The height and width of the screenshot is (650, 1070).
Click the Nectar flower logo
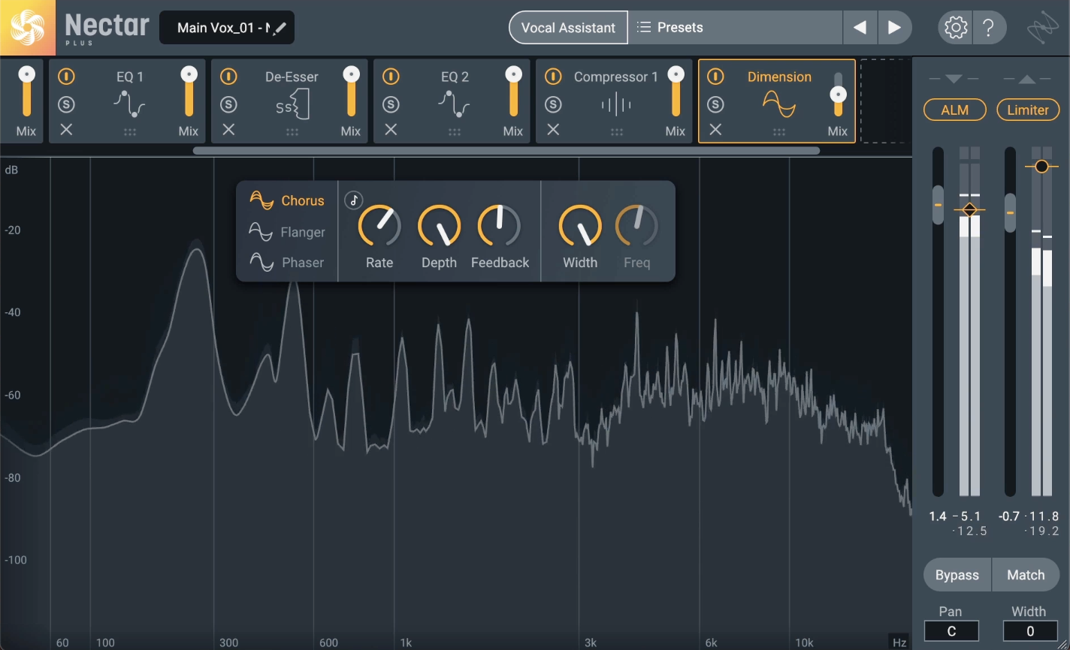[28, 28]
